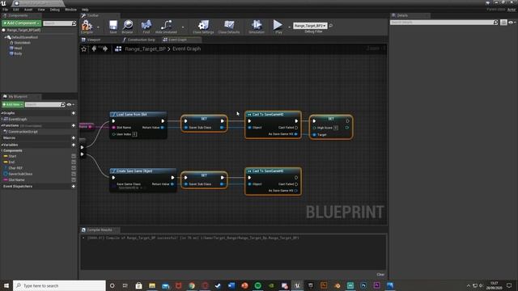This screenshot has width=518, height=291.
Task: Open the Compile options arrow
Action: [x=98, y=27]
